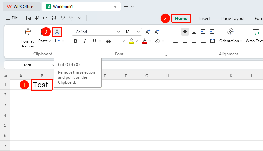Click the Orientation icon

(231, 32)
